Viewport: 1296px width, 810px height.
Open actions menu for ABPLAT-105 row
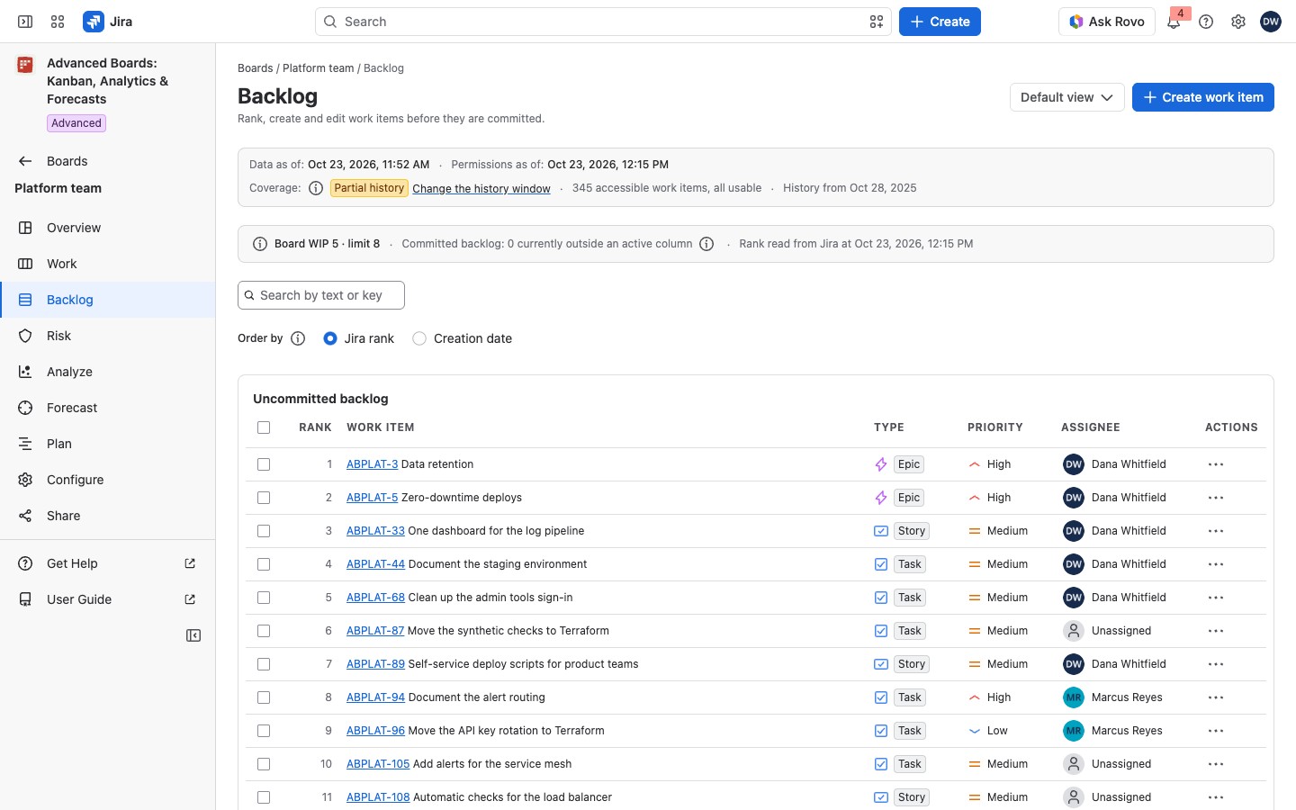click(1216, 764)
